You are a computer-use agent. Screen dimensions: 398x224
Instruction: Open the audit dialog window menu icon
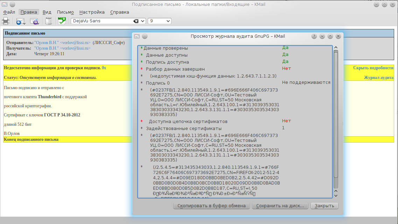[137, 36]
